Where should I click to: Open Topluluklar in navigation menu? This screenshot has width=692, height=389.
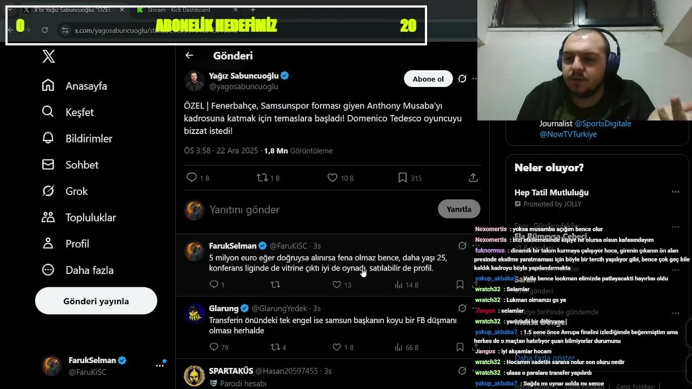point(78,218)
